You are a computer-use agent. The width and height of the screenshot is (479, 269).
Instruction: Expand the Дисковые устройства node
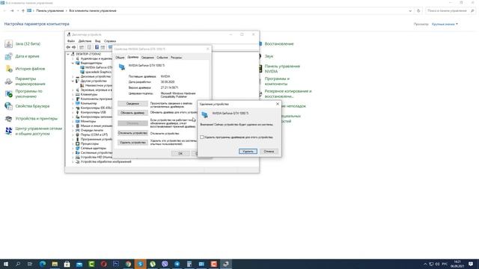pos(73,76)
